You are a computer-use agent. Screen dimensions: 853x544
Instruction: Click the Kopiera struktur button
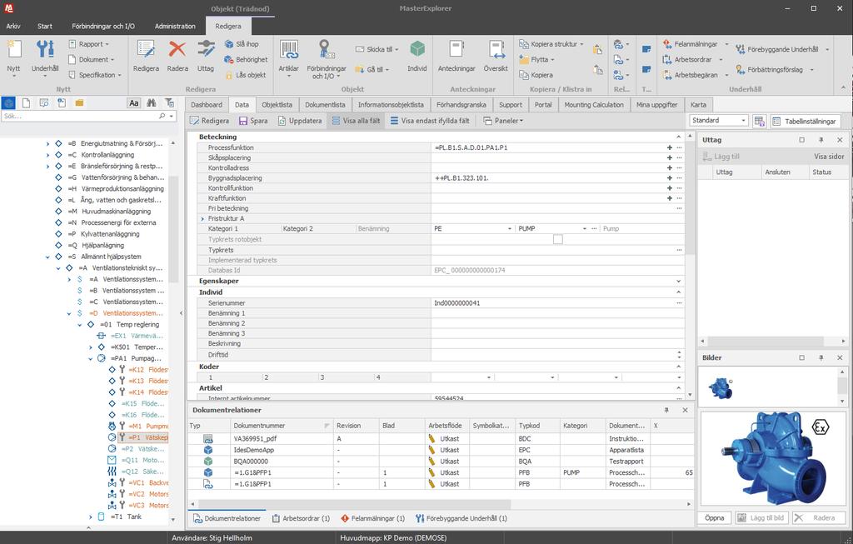[551, 44]
